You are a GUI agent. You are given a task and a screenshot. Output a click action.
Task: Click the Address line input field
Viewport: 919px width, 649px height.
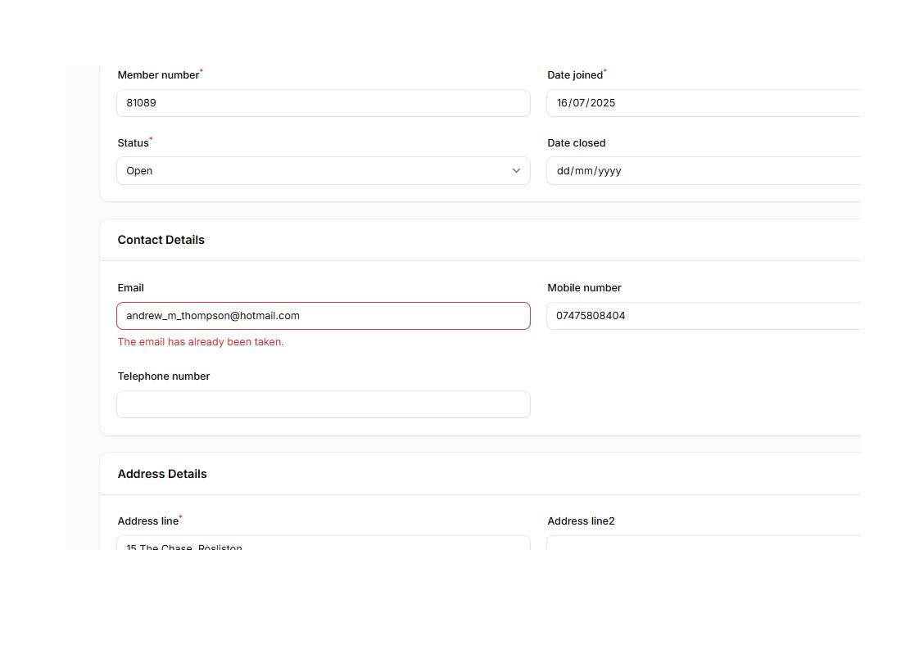tap(323, 543)
